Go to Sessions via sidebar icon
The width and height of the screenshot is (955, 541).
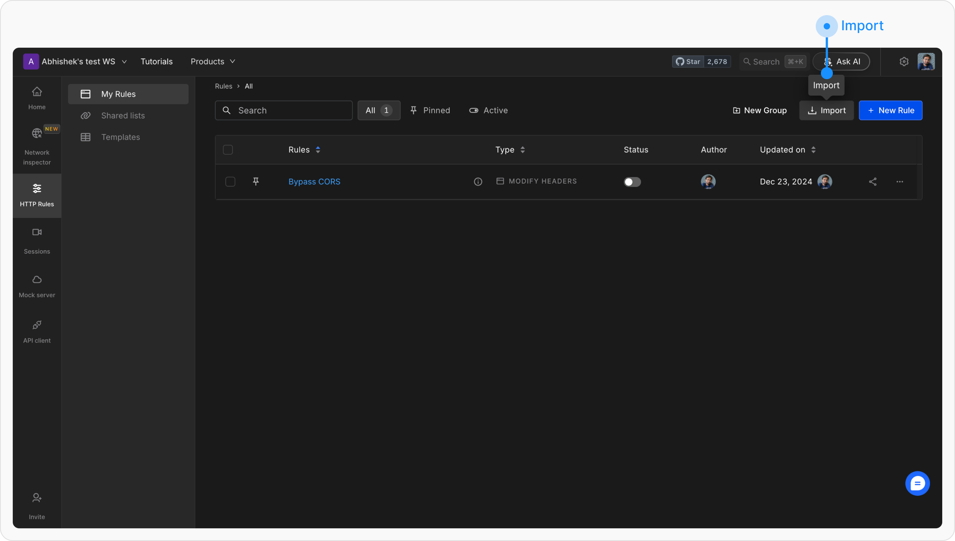pos(37,232)
